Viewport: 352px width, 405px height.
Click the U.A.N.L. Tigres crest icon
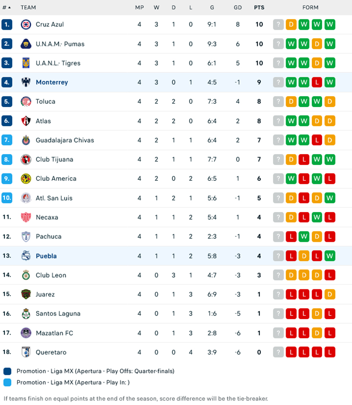click(26, 63)
